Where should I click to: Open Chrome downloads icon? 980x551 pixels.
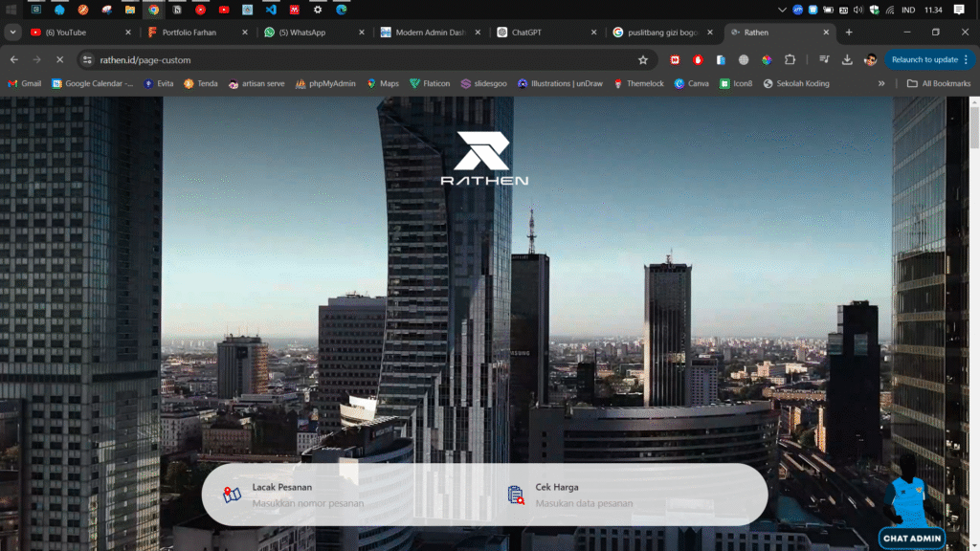tap(847, 59)
